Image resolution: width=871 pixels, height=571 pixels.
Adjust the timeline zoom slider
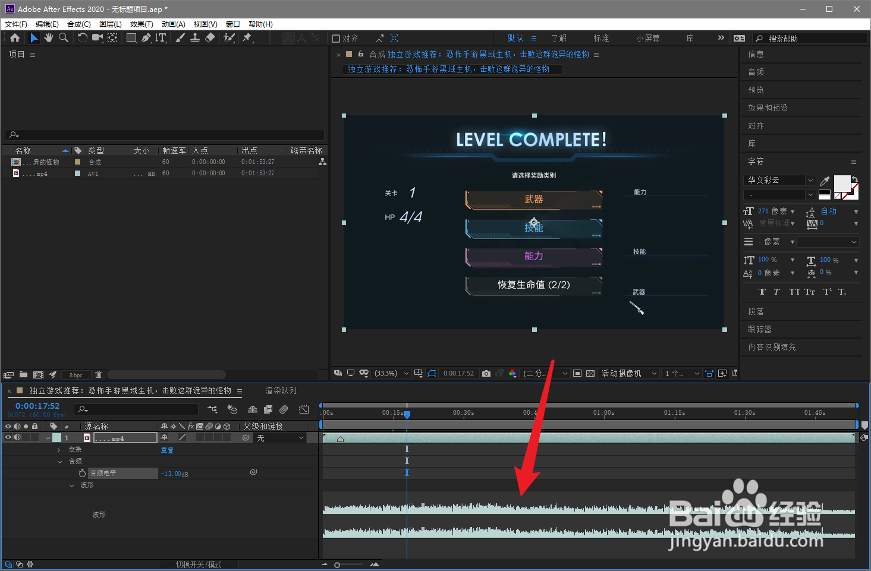tap(337, 565)
